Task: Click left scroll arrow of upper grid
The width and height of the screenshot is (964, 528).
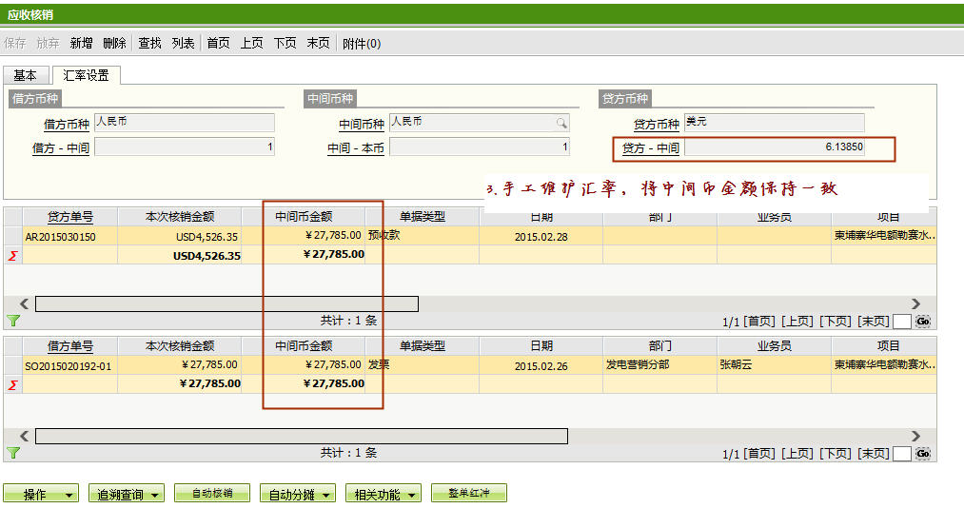Action: pyautogui.click(x=24, y=303)
